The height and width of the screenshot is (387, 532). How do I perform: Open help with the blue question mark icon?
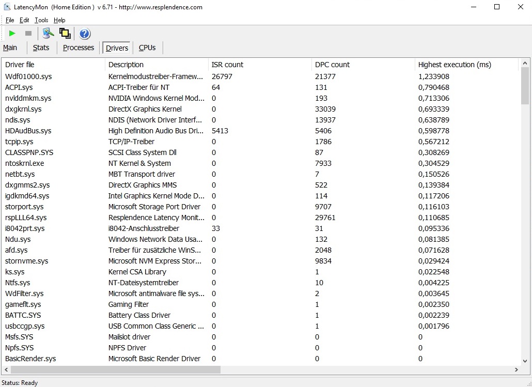click(85, 34)
